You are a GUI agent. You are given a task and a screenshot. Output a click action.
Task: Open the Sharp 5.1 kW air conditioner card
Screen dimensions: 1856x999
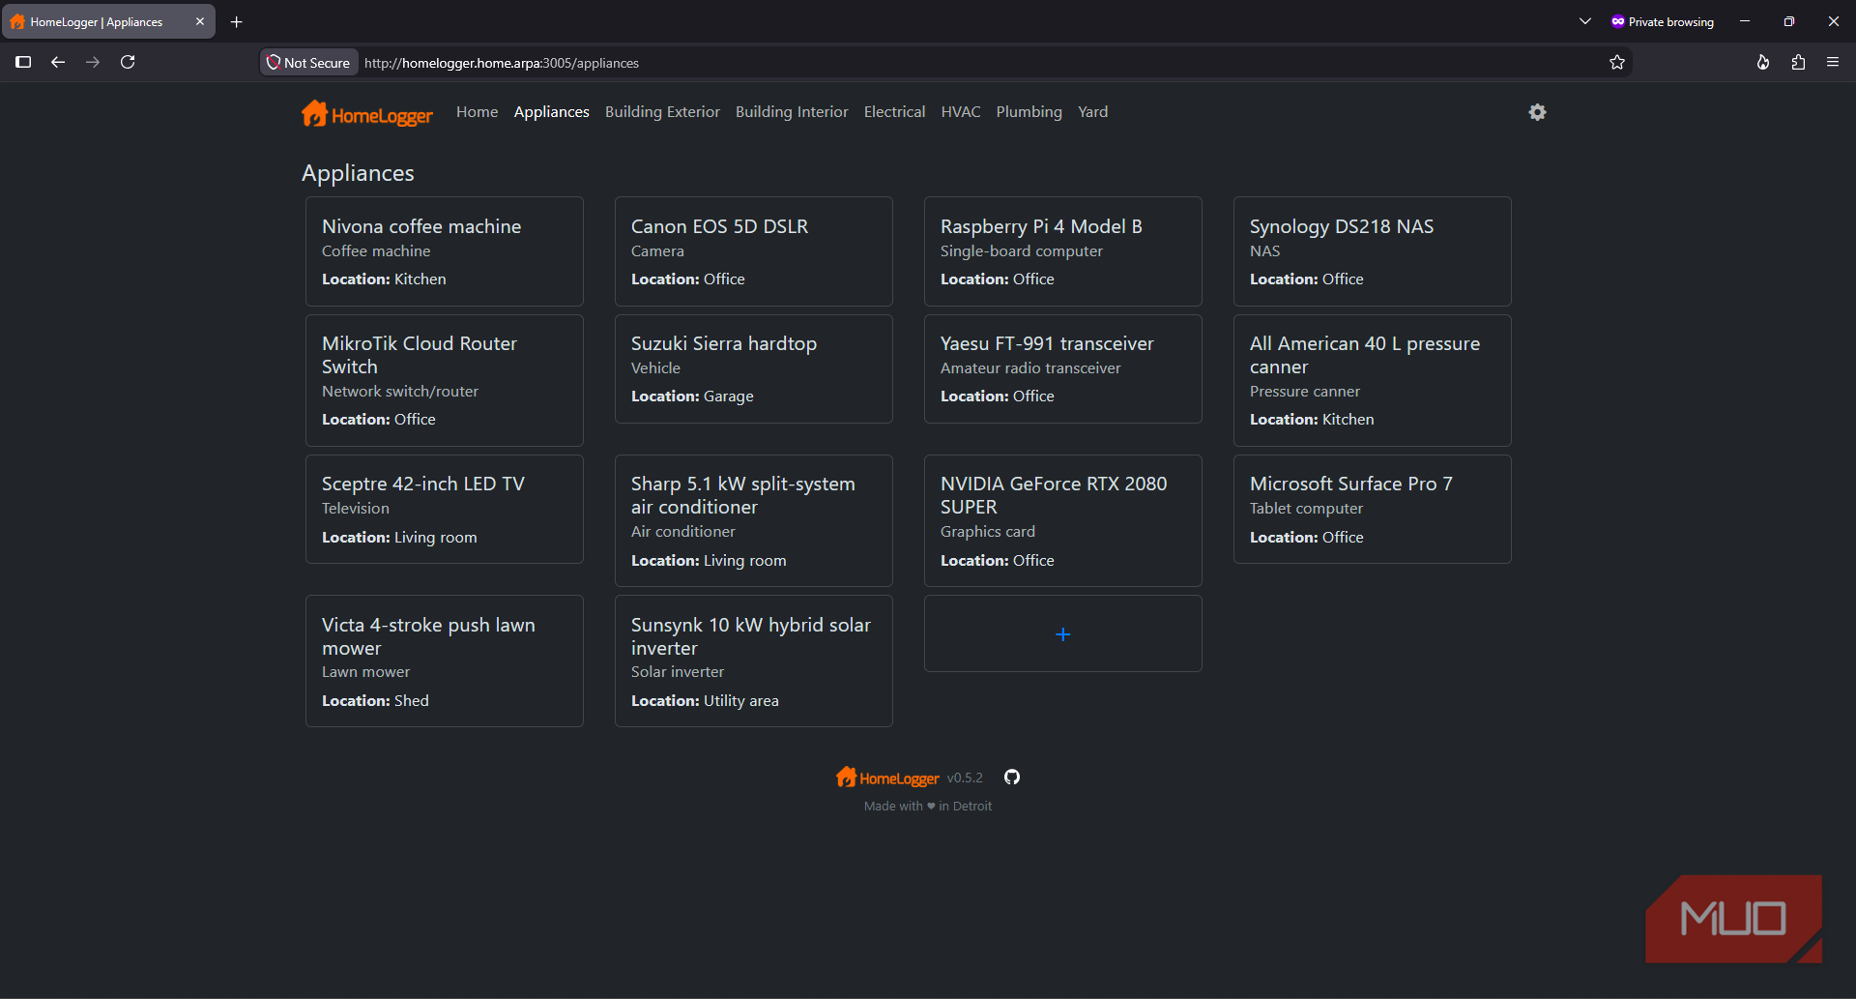click(x=754, y=521)
